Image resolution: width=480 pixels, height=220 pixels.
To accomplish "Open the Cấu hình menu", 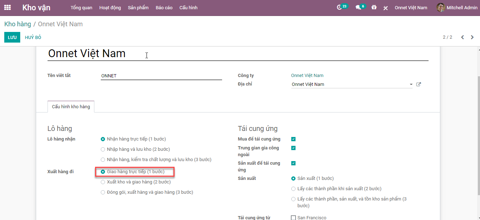I will (188, 7).
